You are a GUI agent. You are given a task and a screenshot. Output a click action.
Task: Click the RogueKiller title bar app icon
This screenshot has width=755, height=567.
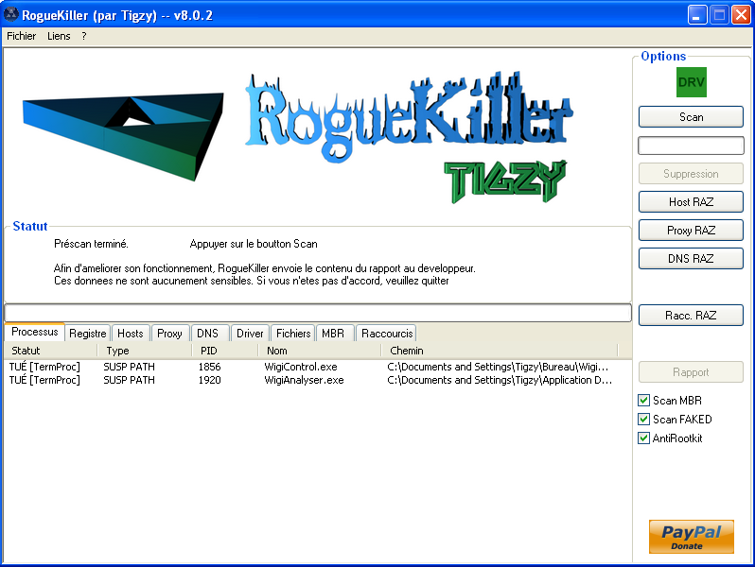[x=12, y=15]
